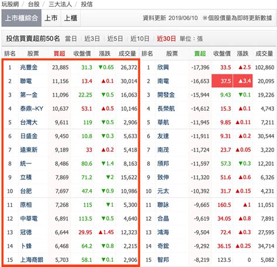Open 遠東新 stock link
This screenshot has height=267, width=277.
pyautogui.click(x=29, y=150)
